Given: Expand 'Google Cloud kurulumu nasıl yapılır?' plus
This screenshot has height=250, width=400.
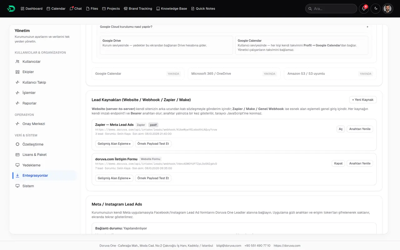Looking at the screenshot, I should point(367,27).
